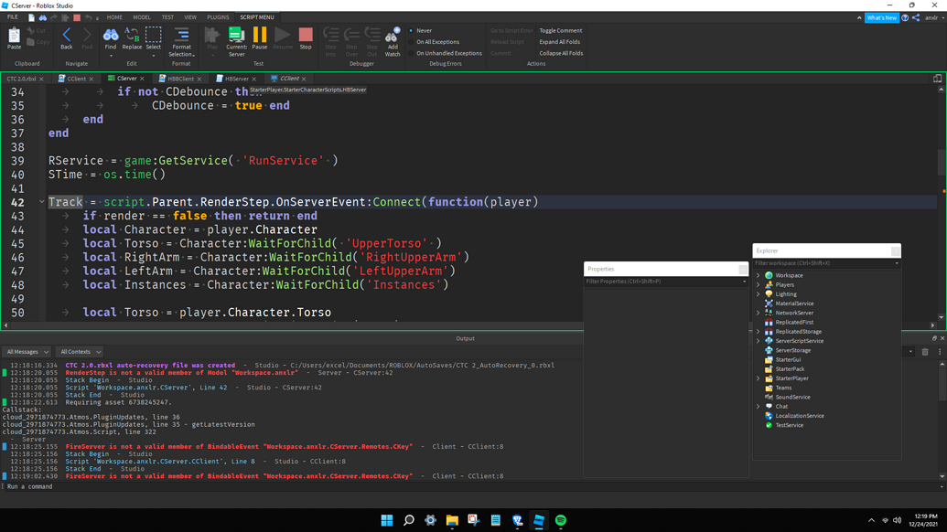Clear output with the trash icon
The image size is (947, 532).
pos(925,352)
